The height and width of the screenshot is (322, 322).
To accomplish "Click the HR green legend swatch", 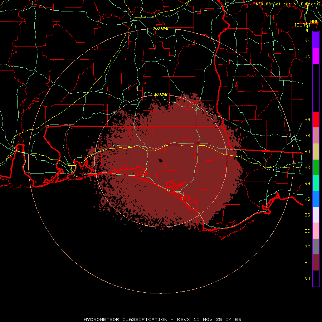I will pos(316,167).
